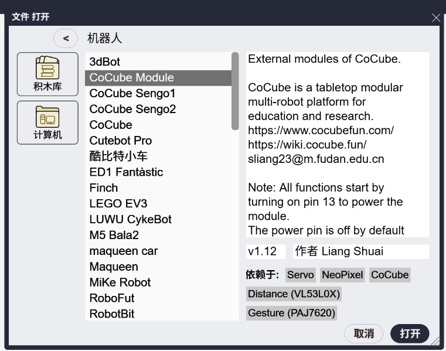Click the 打开 button
446x351 pixels.
click(410, 333)
